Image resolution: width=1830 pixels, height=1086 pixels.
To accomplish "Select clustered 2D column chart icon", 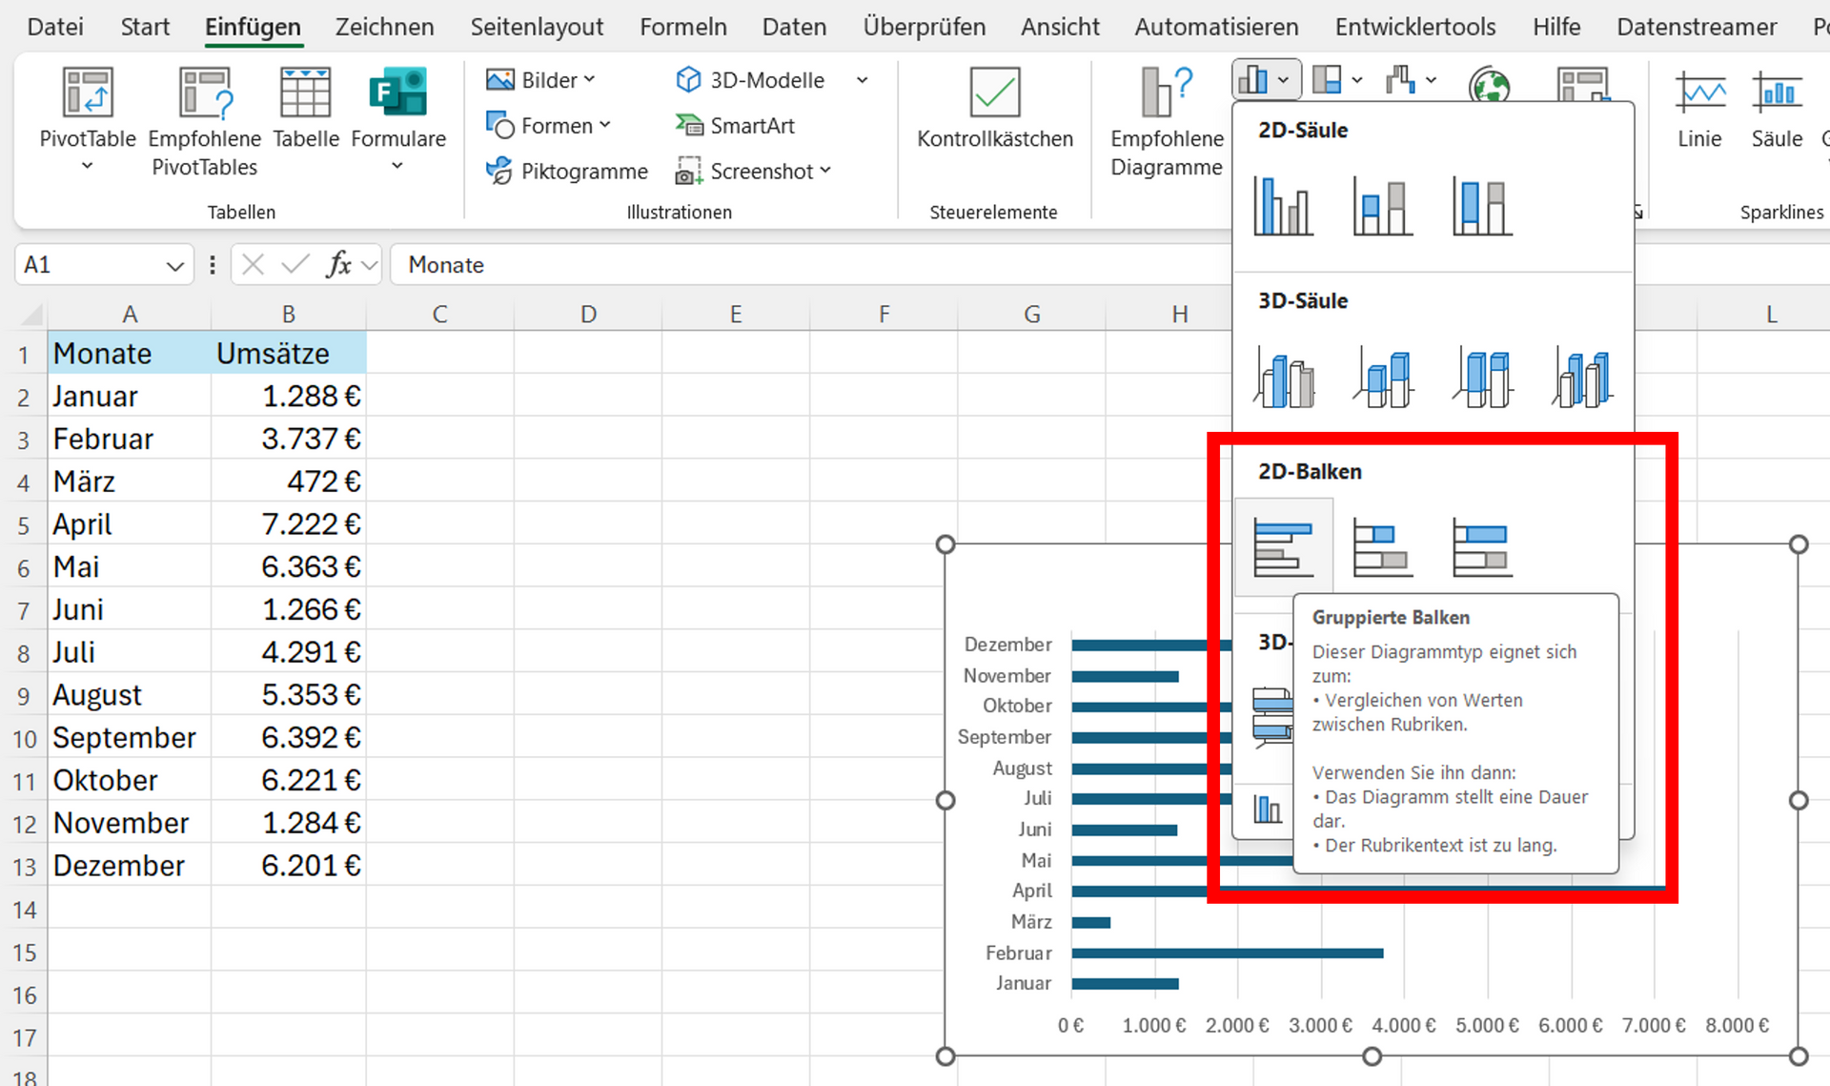I will [x=1283, y=206].
